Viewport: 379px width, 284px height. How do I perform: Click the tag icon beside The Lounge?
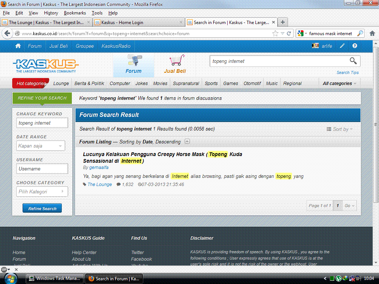84,185
